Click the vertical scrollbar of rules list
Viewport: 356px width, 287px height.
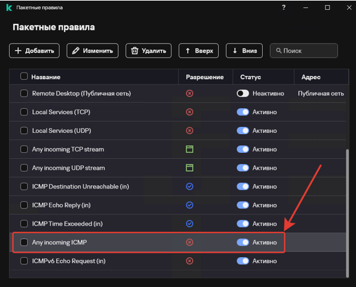348,213
